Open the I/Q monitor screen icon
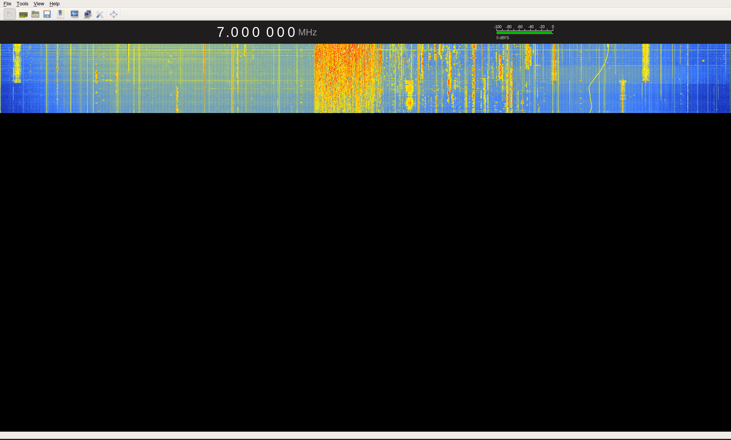This screenshot has width=731, height=440. [75, 14]
